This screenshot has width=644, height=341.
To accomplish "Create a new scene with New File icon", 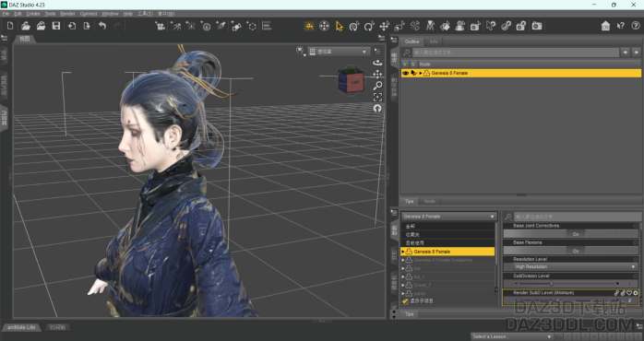I will 10,26.
